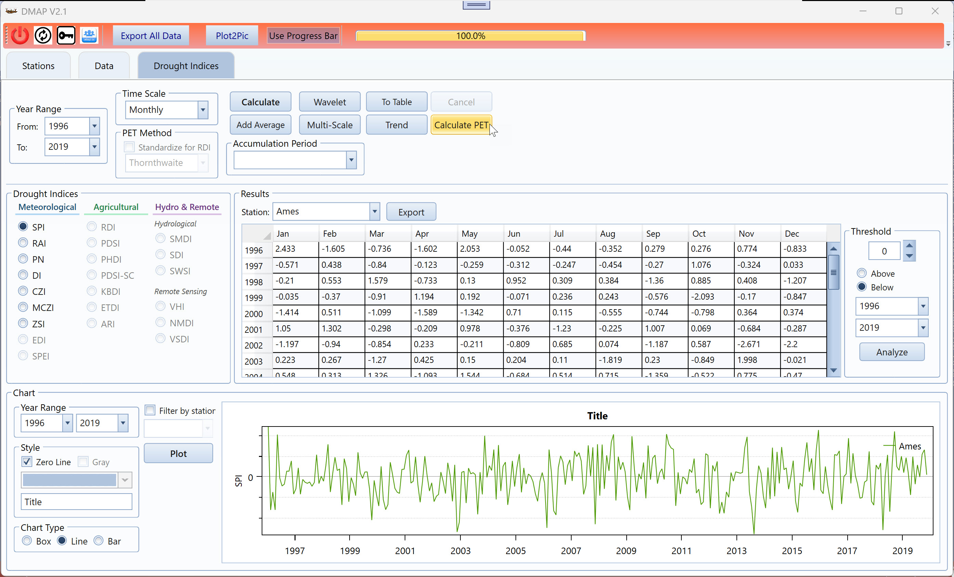
Task: Click the Plot2Pic button
Action: coord(232,36)
